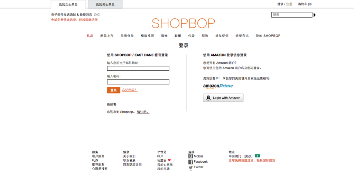Click the footer red 全球免费快递送货 link
Screen dimensions: 354x171
click(252, 160)
